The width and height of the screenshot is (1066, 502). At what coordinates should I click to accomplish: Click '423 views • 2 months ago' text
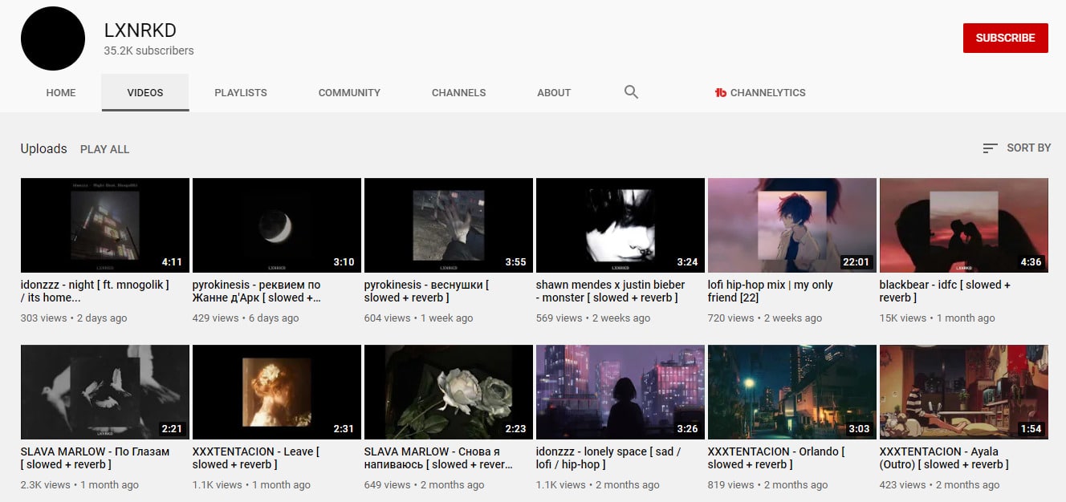pos(940,485)
